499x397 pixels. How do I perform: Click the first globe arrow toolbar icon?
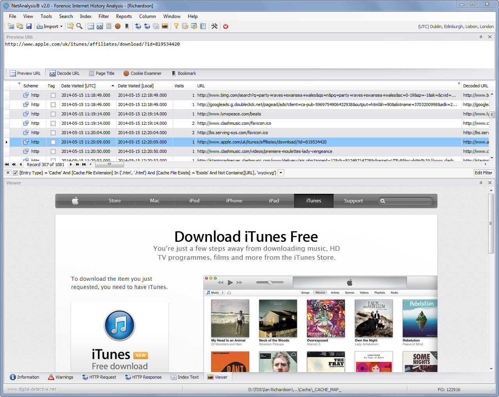tap(138, 26)
